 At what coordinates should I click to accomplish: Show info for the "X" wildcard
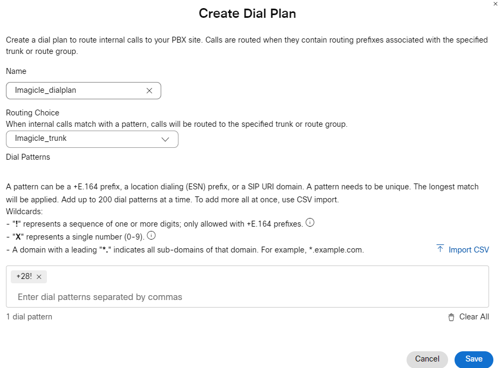click(151, 235)
